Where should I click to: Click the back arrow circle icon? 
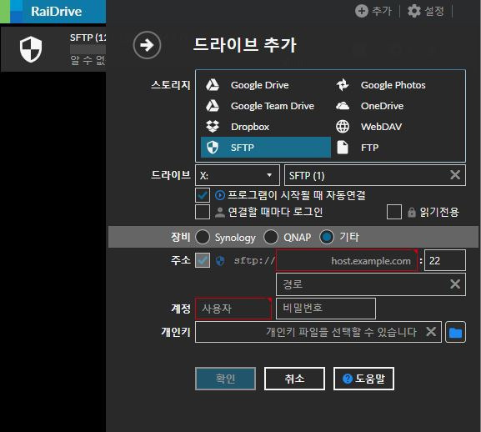coord(147,45)
